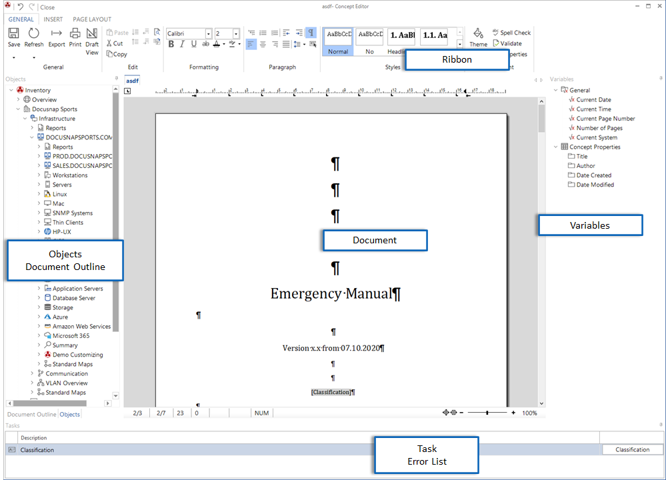Select the Classification task row
The image size is (666, 480).
pos(301,449)
